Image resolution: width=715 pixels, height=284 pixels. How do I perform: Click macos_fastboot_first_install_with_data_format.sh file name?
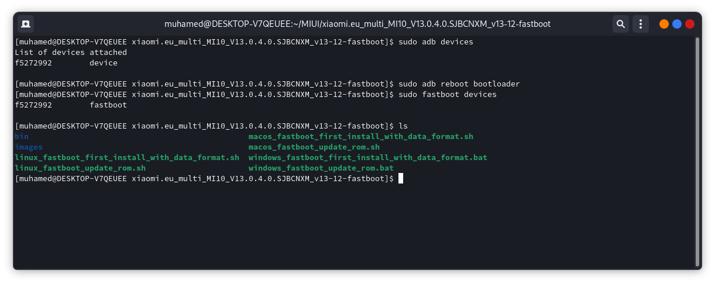pyautogui.click(x=361, y=137)
